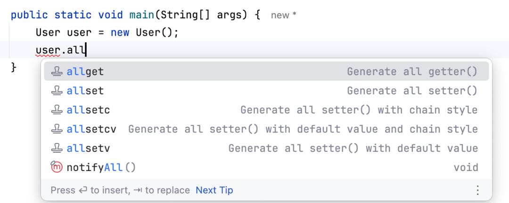
Task: Click the stamp icon beside allsetcv
Action: pyautogui.click(x=57, y=129)
